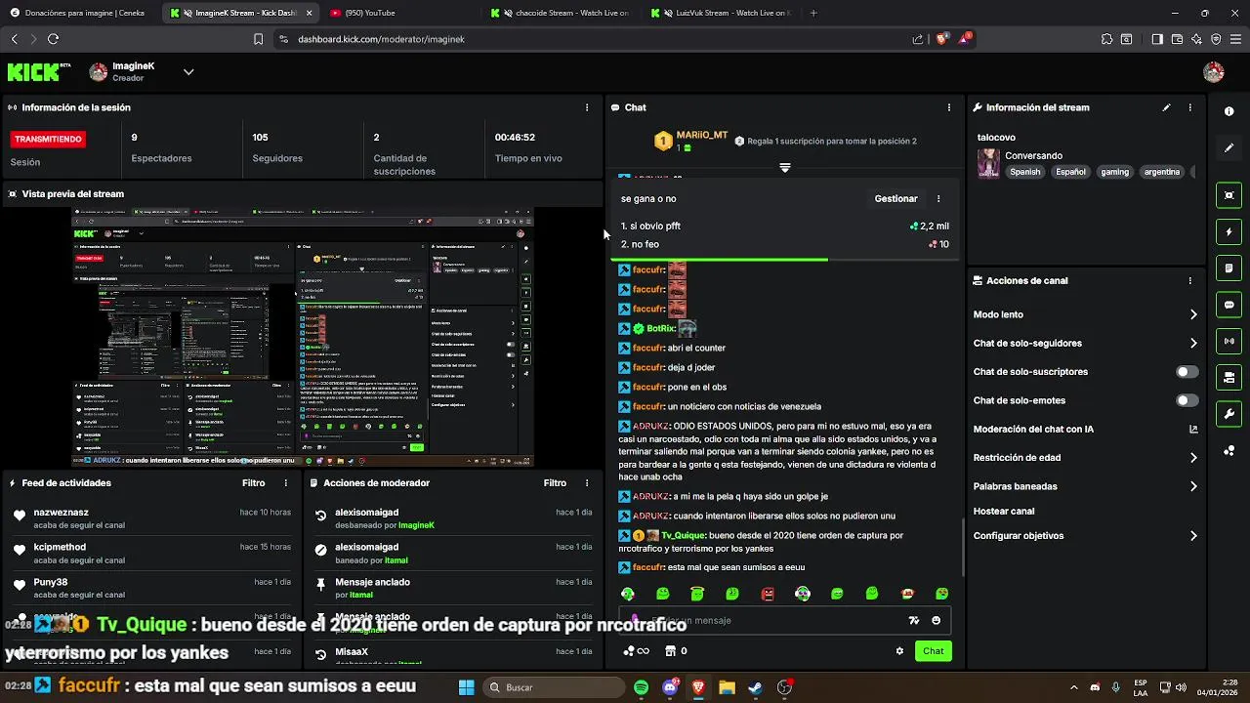Click the translate icon in message box
The width and height of the screenshot is (1250, 703).
tap(914, 620)
